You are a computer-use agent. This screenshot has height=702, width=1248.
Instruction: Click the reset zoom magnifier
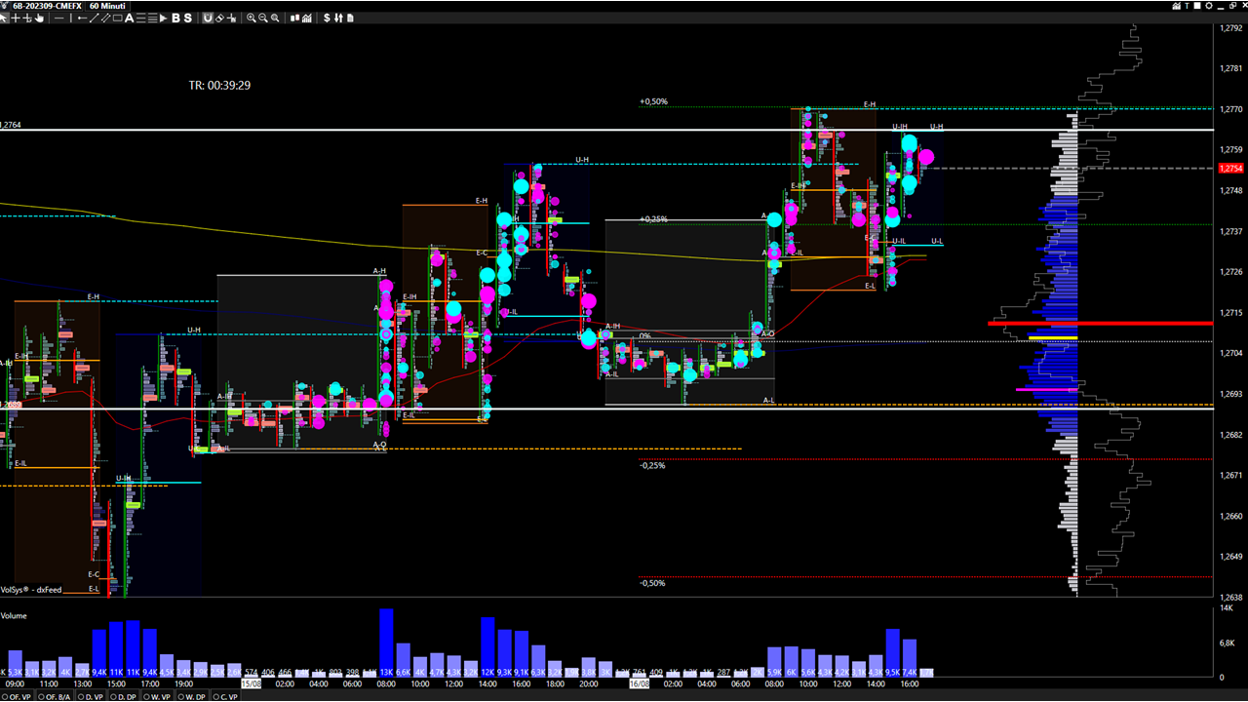tap(276, 18)
